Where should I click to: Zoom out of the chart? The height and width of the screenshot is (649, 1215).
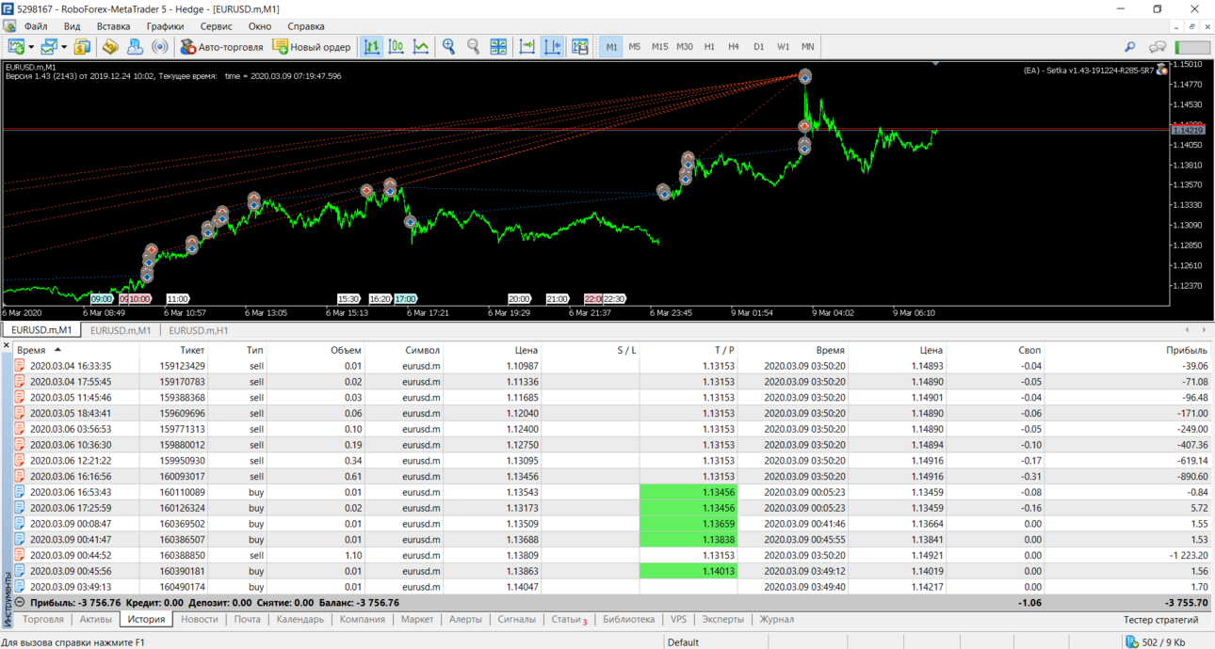474,46
